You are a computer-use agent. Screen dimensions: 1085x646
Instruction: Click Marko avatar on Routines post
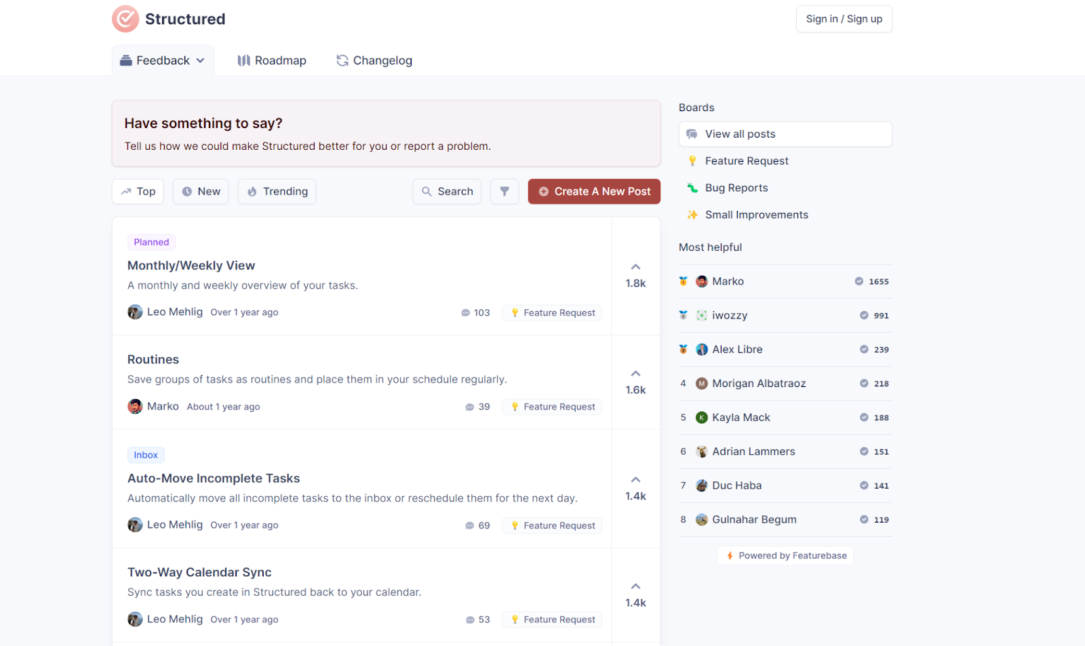[135, 406]
